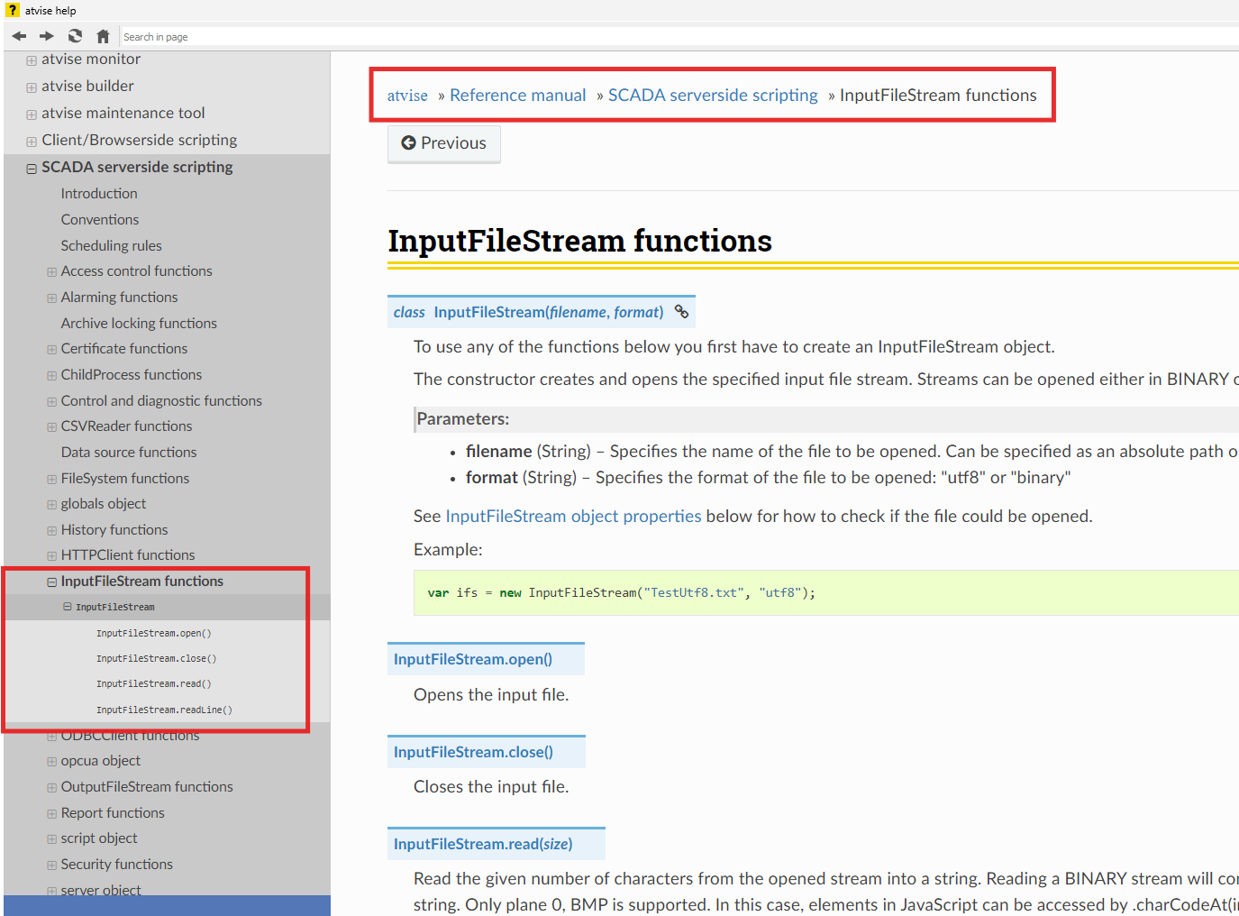
Task: Click the InputFileStream functions page title
Action: click(x=579, y=241)
